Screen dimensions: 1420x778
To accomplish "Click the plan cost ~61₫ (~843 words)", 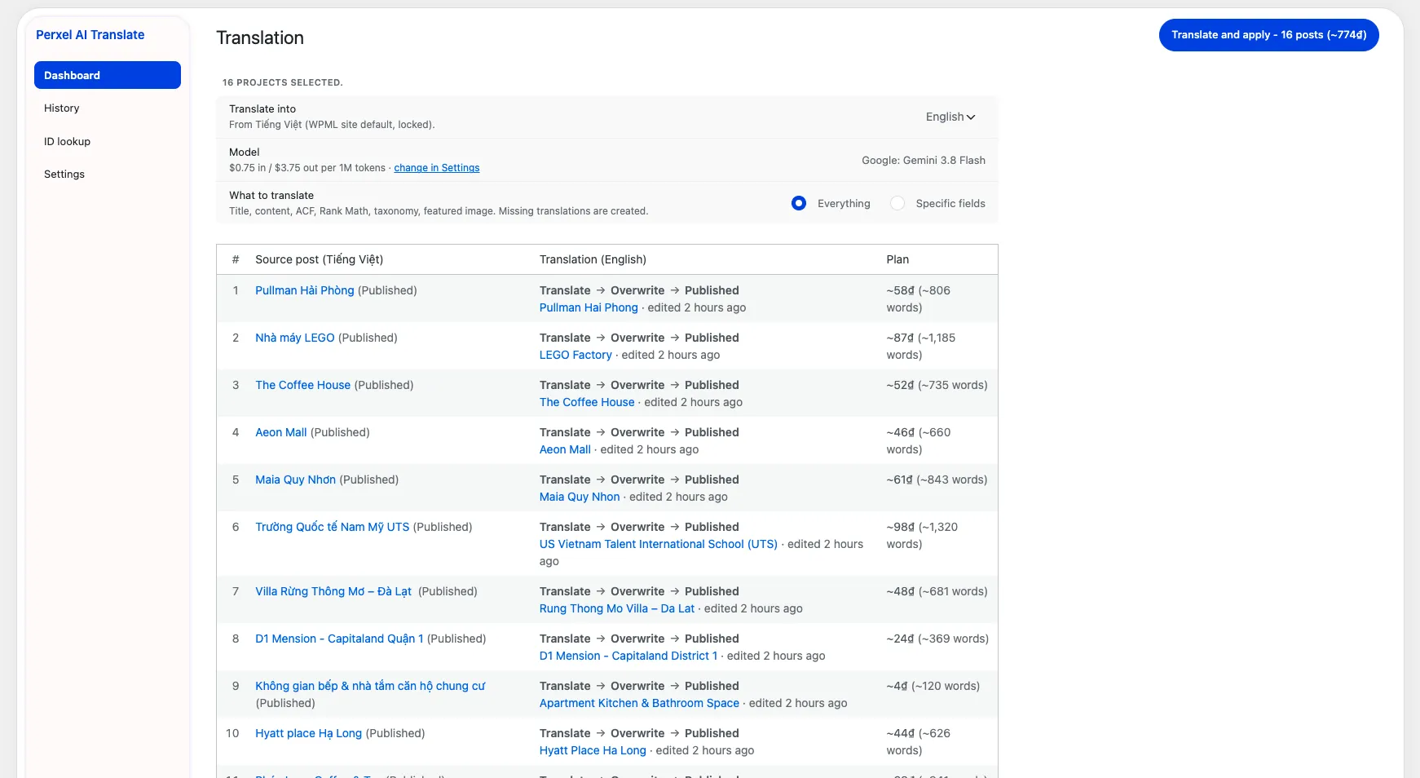I will pos(937,480).
